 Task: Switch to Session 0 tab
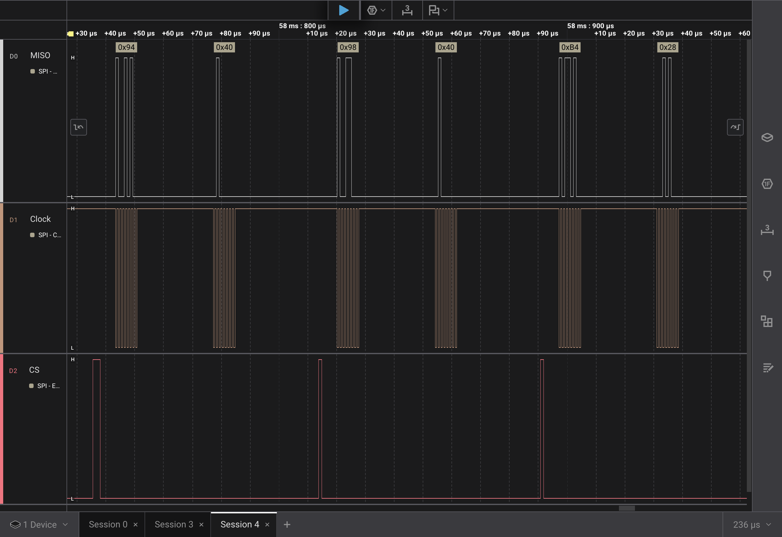[x=108, y=525]
